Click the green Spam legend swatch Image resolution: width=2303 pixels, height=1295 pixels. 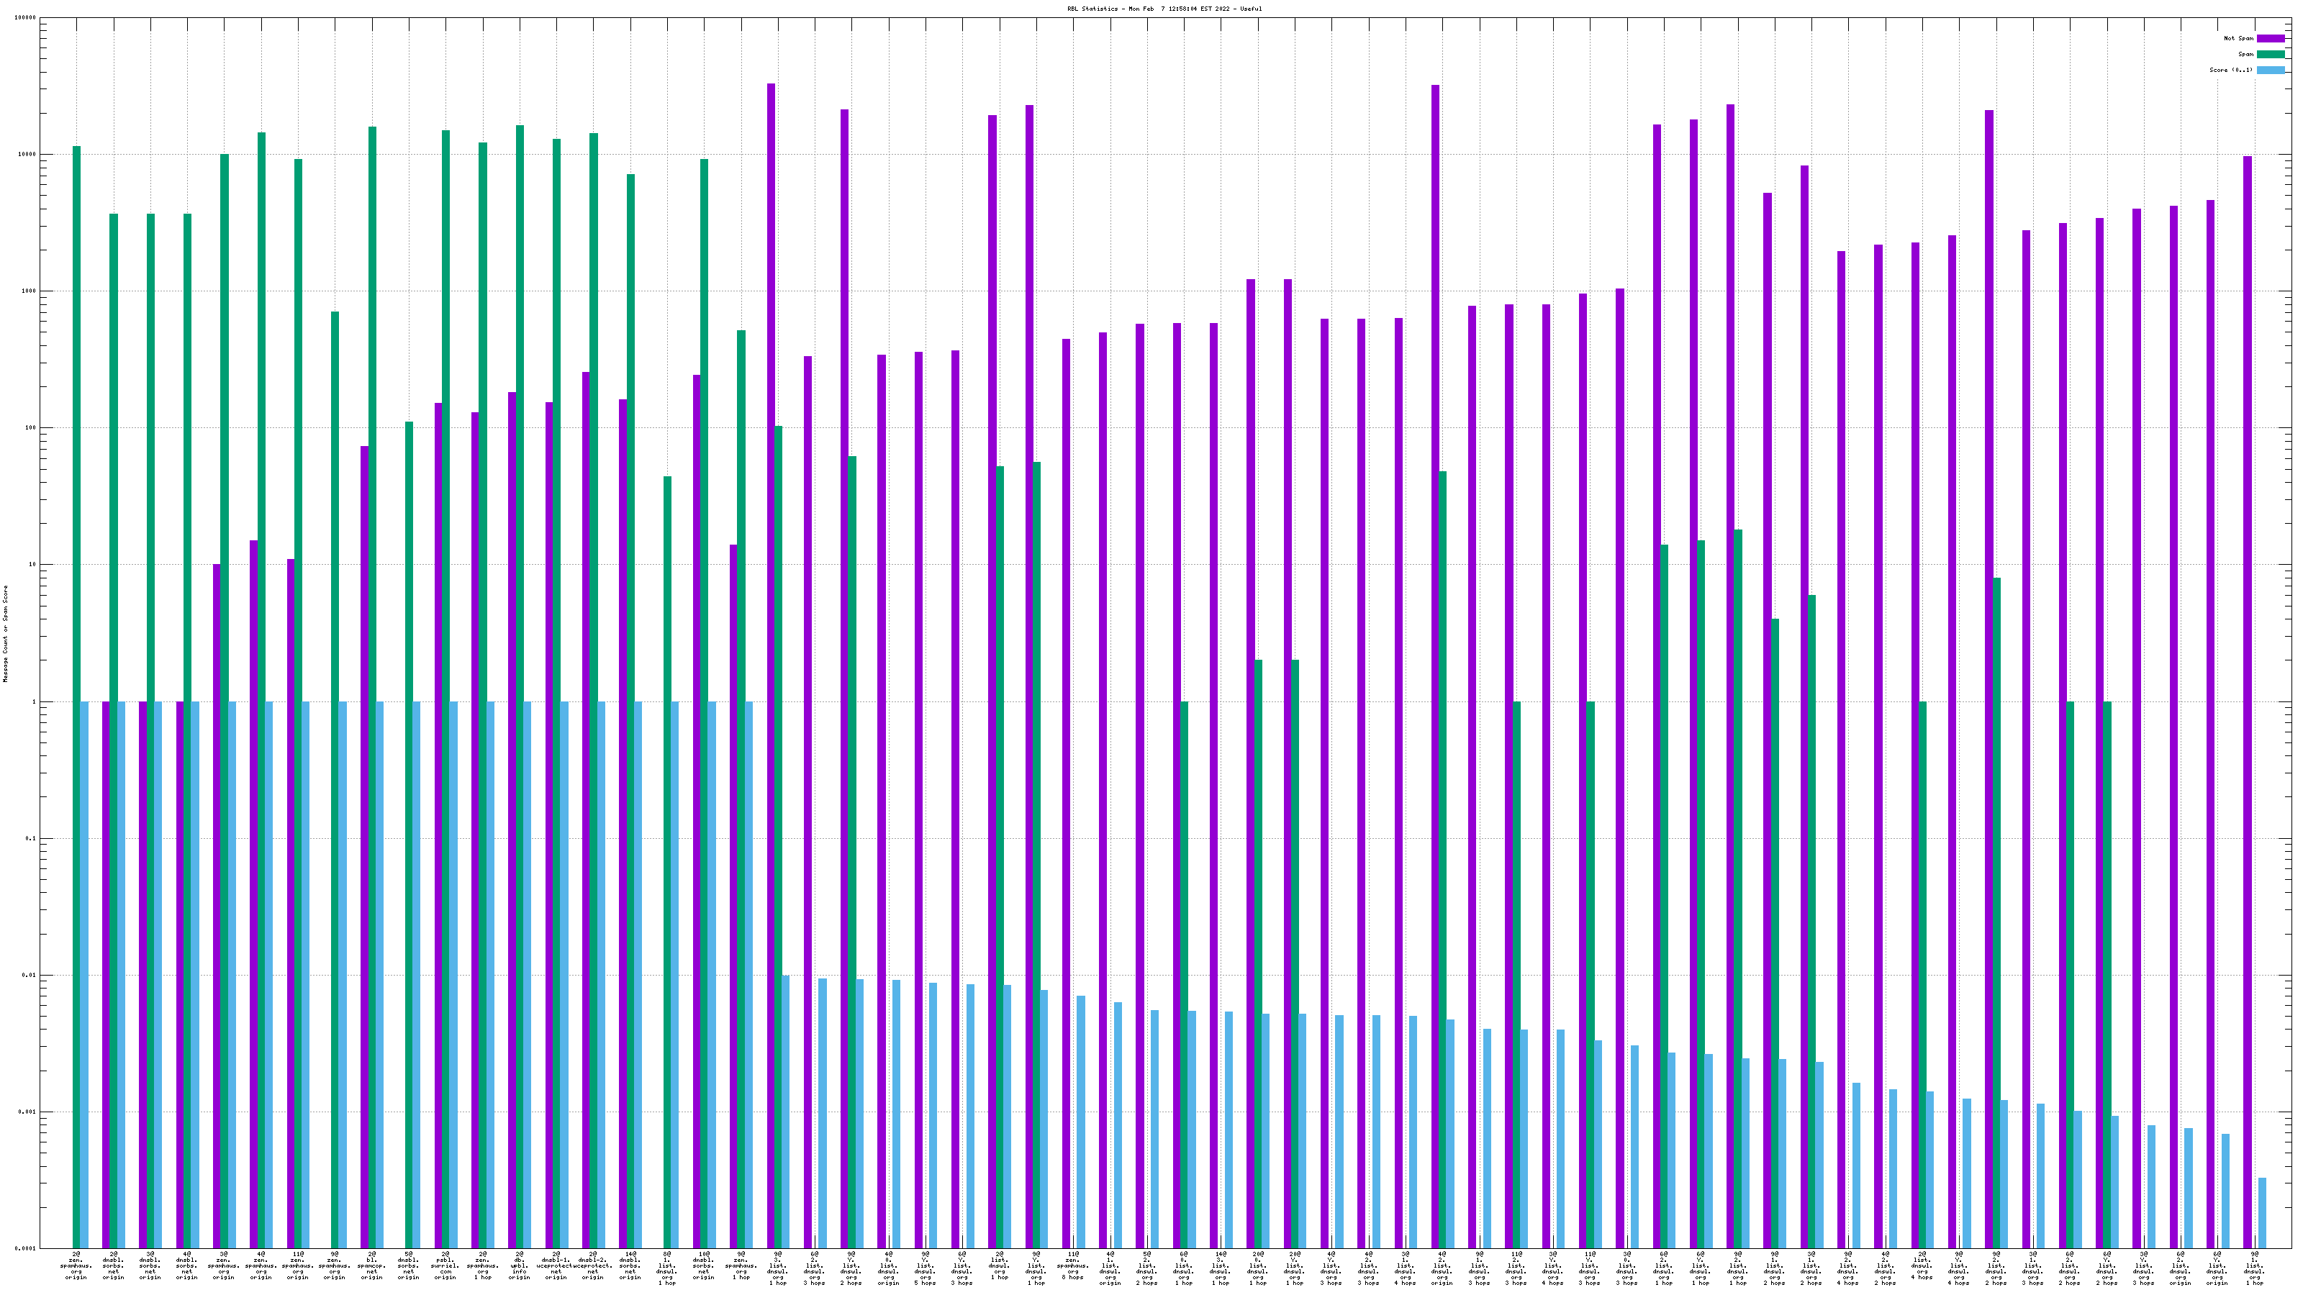(2270, 55)
